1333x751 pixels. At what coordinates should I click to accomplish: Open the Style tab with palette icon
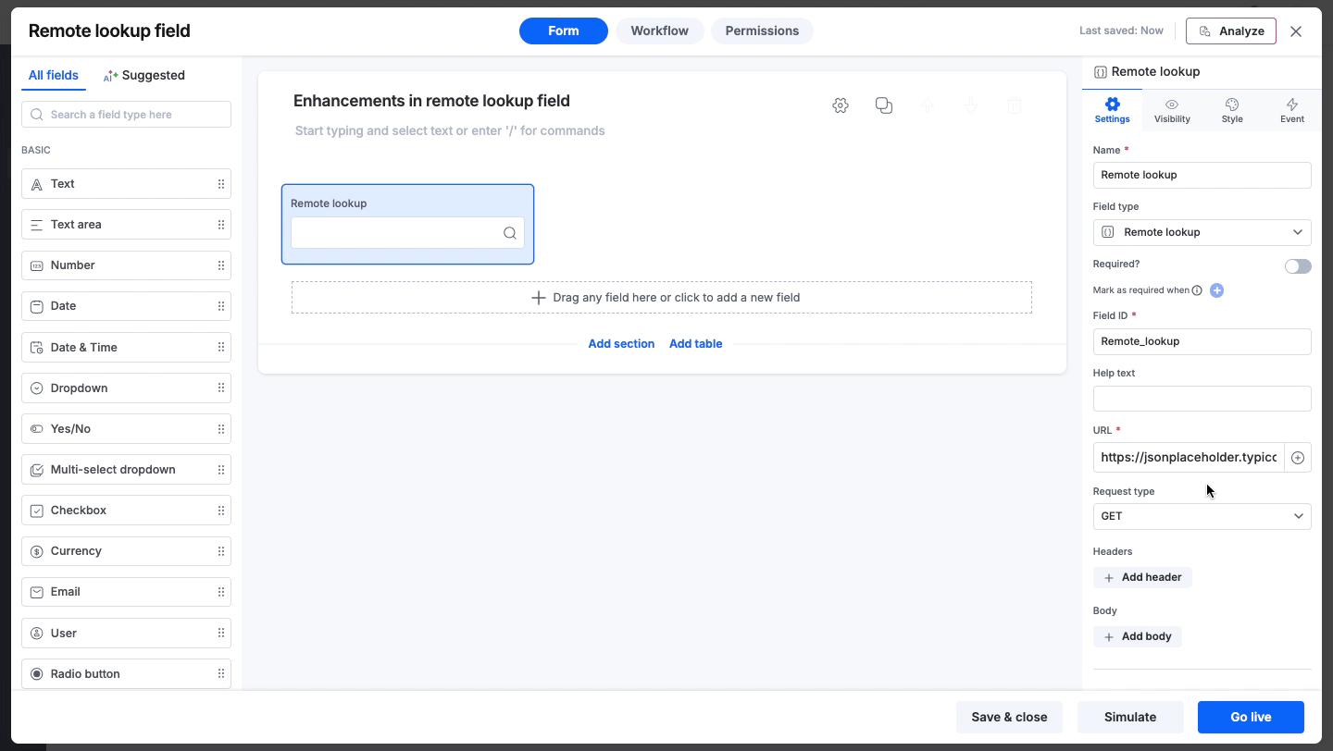coord(1232,110)
